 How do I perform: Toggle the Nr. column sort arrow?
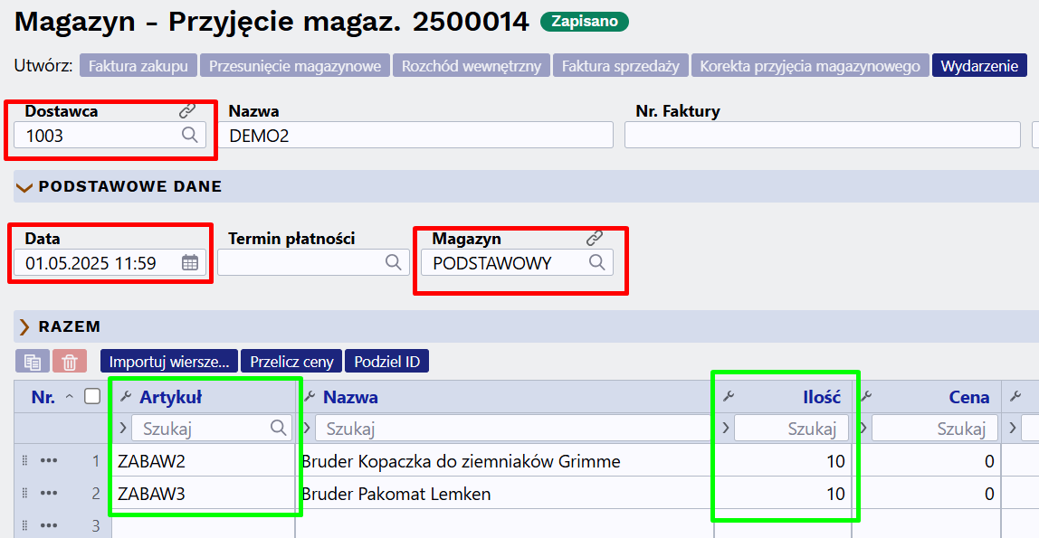pos(69,397)
